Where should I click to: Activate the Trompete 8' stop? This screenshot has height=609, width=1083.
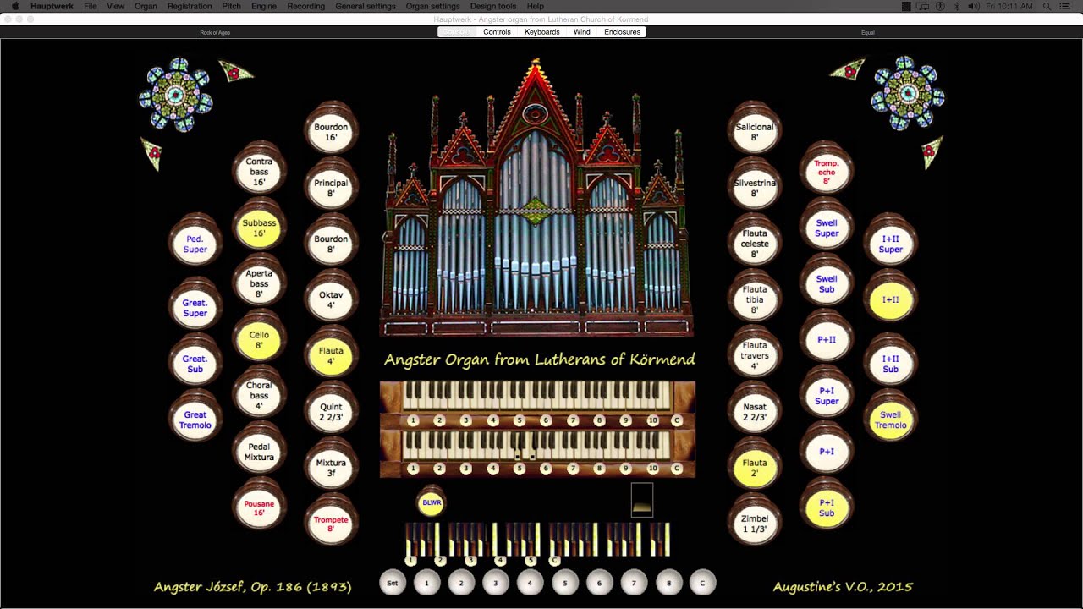click(x=331, y=523)
